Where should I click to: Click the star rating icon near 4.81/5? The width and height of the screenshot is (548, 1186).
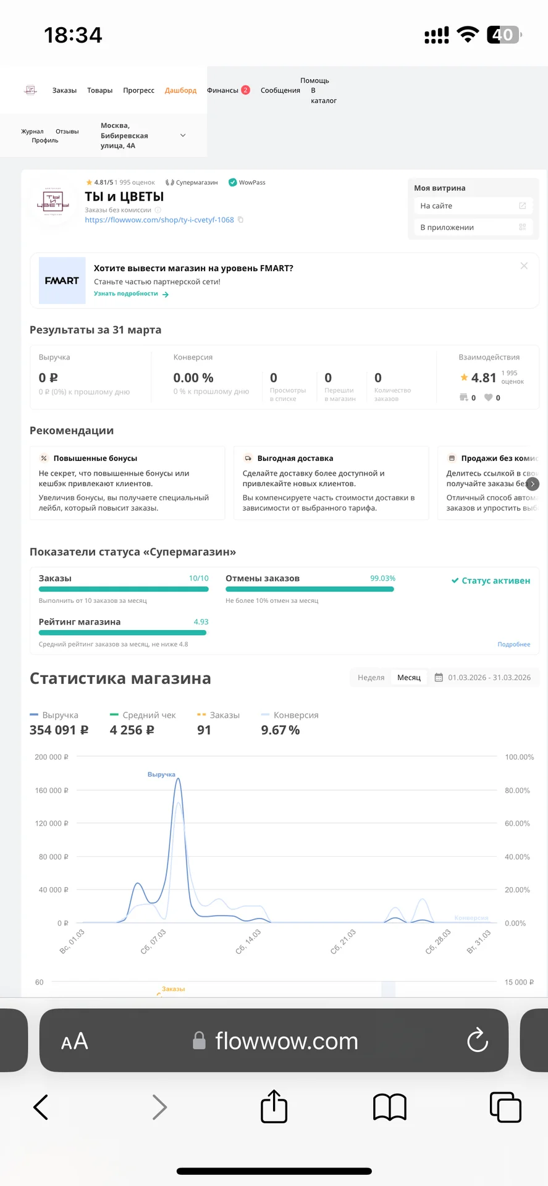point(89,182)
